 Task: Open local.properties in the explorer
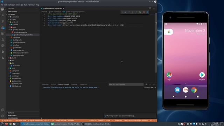(x=19, y=50)
